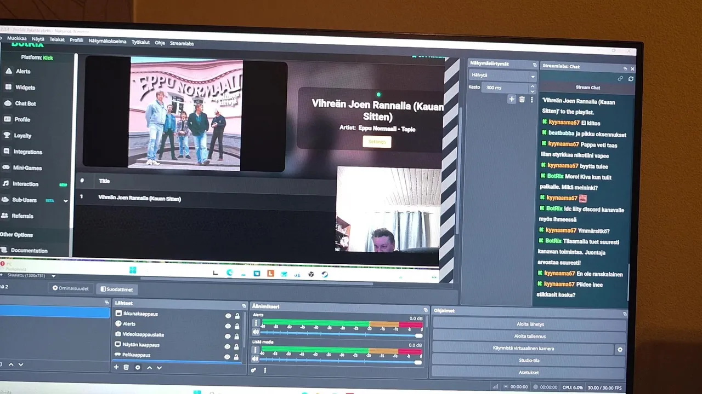Mute the Lisää media audio channel
Screen dimensions: 702x394
pyautogui.click(x=256, y=359)
